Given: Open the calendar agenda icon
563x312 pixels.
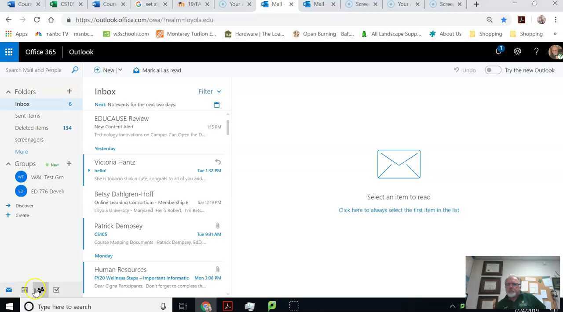Looking at the screenshot, I should coord(216,105).
